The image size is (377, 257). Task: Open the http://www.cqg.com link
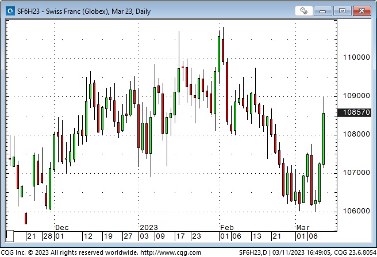pyautogui.click(x=171, y=252)
